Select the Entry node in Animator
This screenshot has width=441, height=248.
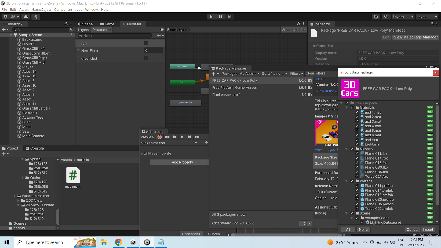click(182, 82)
